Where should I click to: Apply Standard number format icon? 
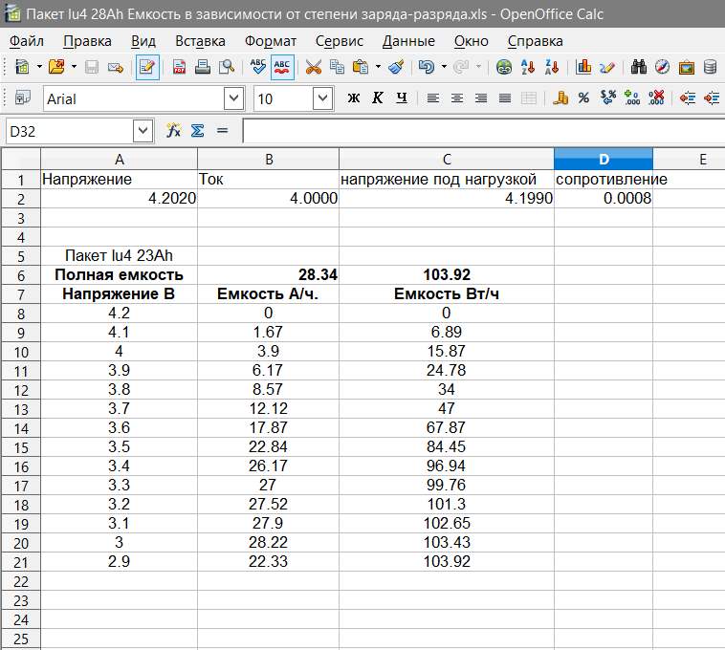608,97
